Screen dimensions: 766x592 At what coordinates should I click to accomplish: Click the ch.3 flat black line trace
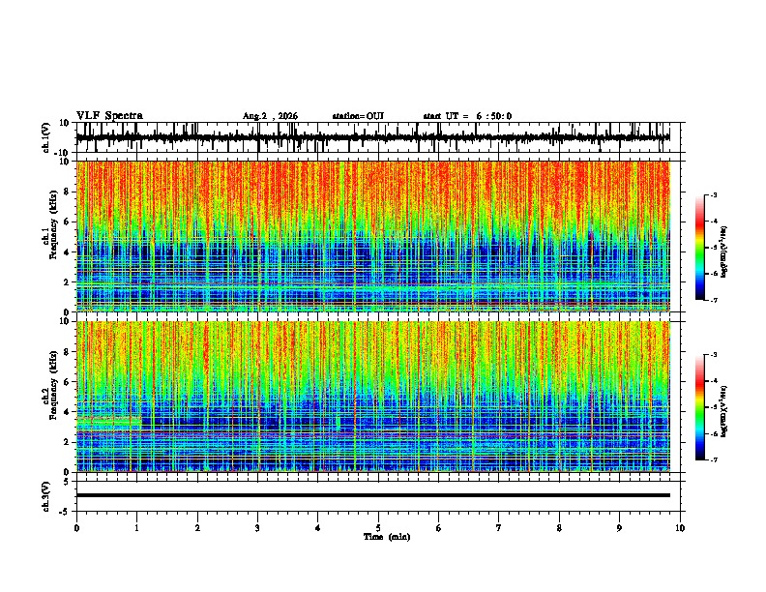point(372,495)
